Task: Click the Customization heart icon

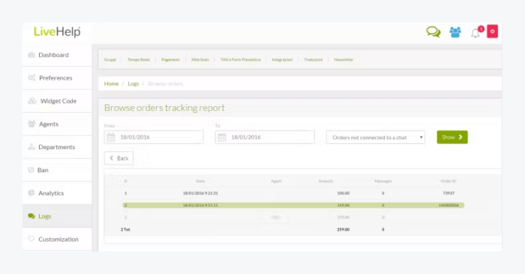Action: tap(31, 239)
